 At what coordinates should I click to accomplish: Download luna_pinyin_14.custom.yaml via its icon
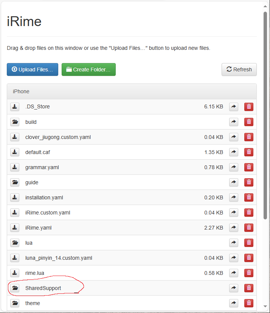[15, 258]
